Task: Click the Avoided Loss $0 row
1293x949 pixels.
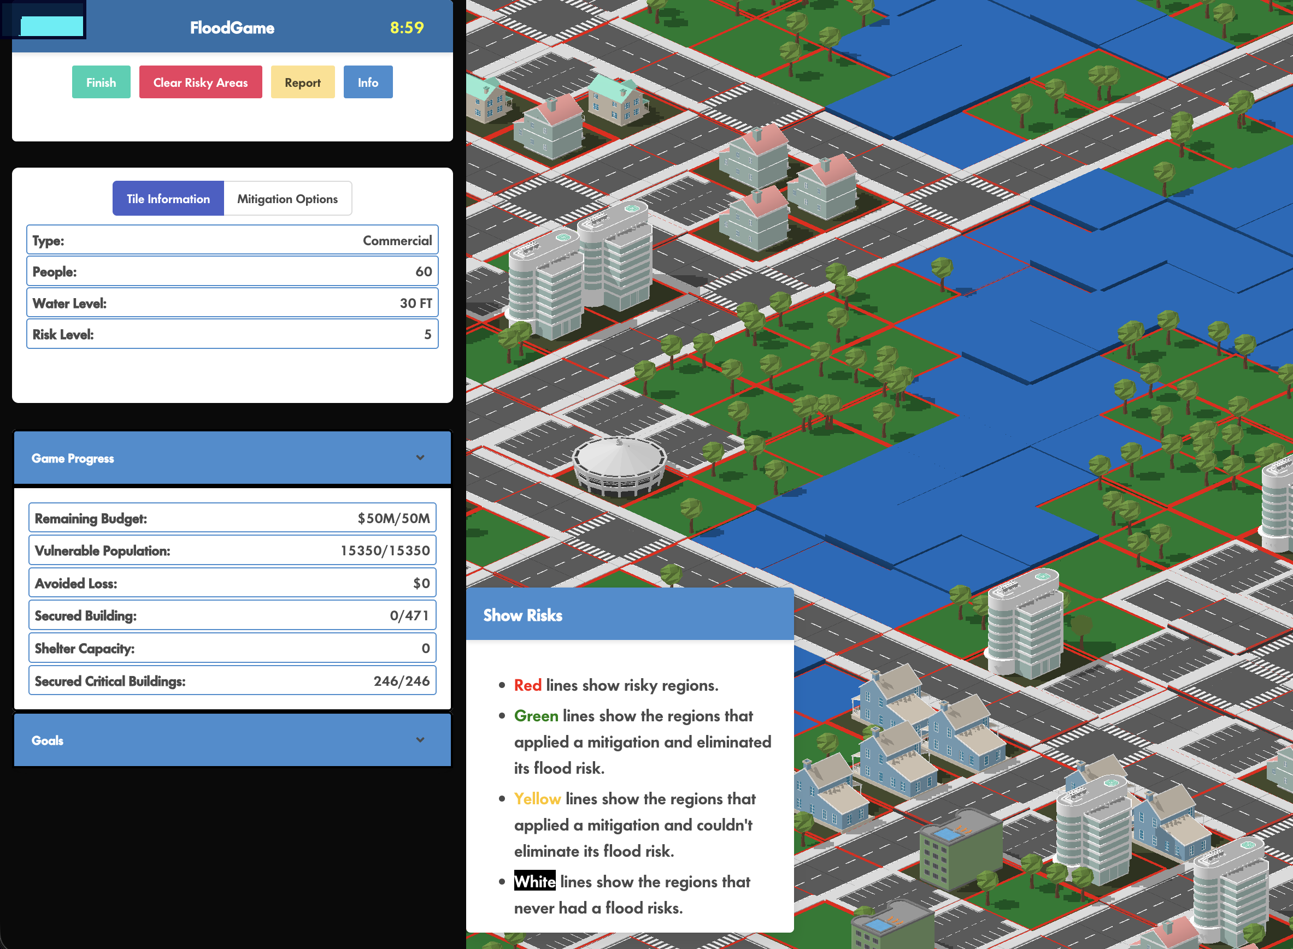Action: 232,583
